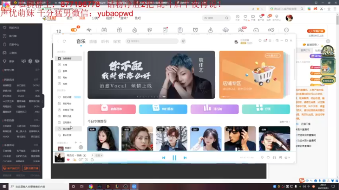Open the green 分类 button

pos(266,109)
